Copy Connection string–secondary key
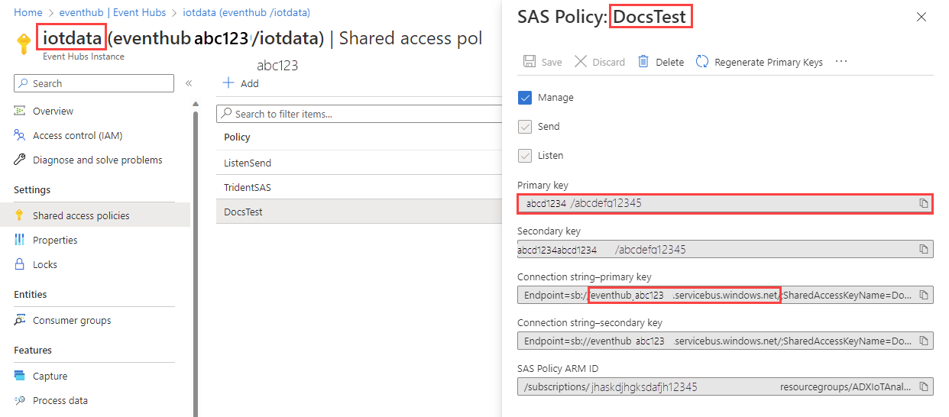949x417 pixels. point(923,341)
